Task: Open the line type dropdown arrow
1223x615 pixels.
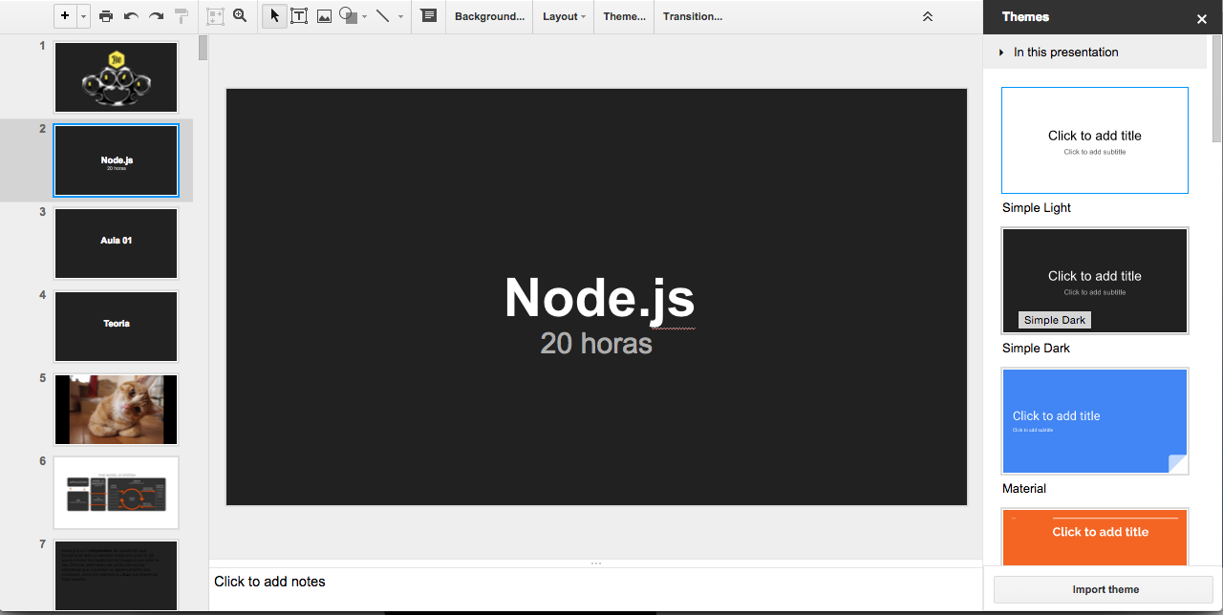Action: 400,16
